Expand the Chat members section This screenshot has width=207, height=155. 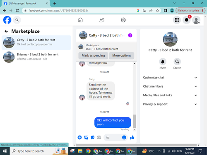pyautogui.click(x=170, y=86)
